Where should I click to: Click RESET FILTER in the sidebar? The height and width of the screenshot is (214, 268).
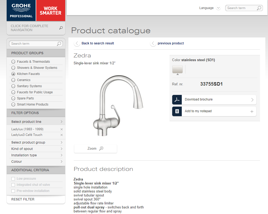[x=23, y=199]
